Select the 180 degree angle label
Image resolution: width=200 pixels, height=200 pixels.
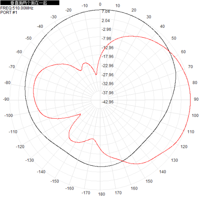(101, 194)
